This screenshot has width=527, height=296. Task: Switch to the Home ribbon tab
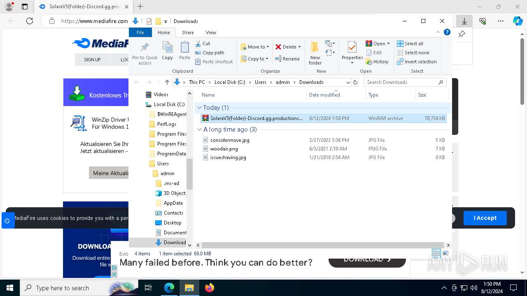163,32
